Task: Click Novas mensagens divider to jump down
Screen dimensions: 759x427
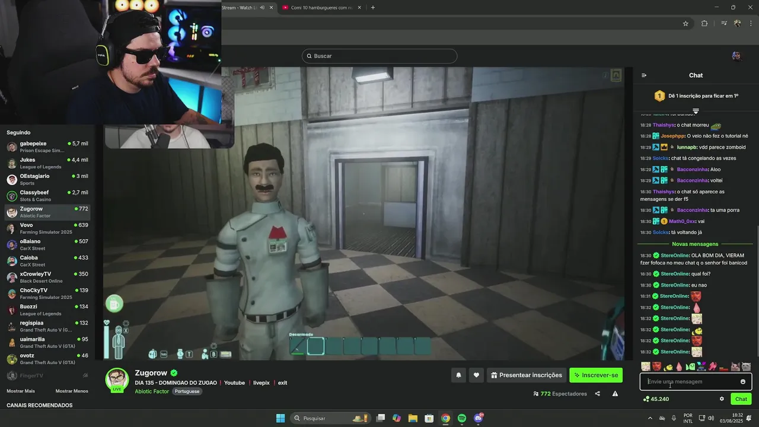Action: tap(695, 244)
